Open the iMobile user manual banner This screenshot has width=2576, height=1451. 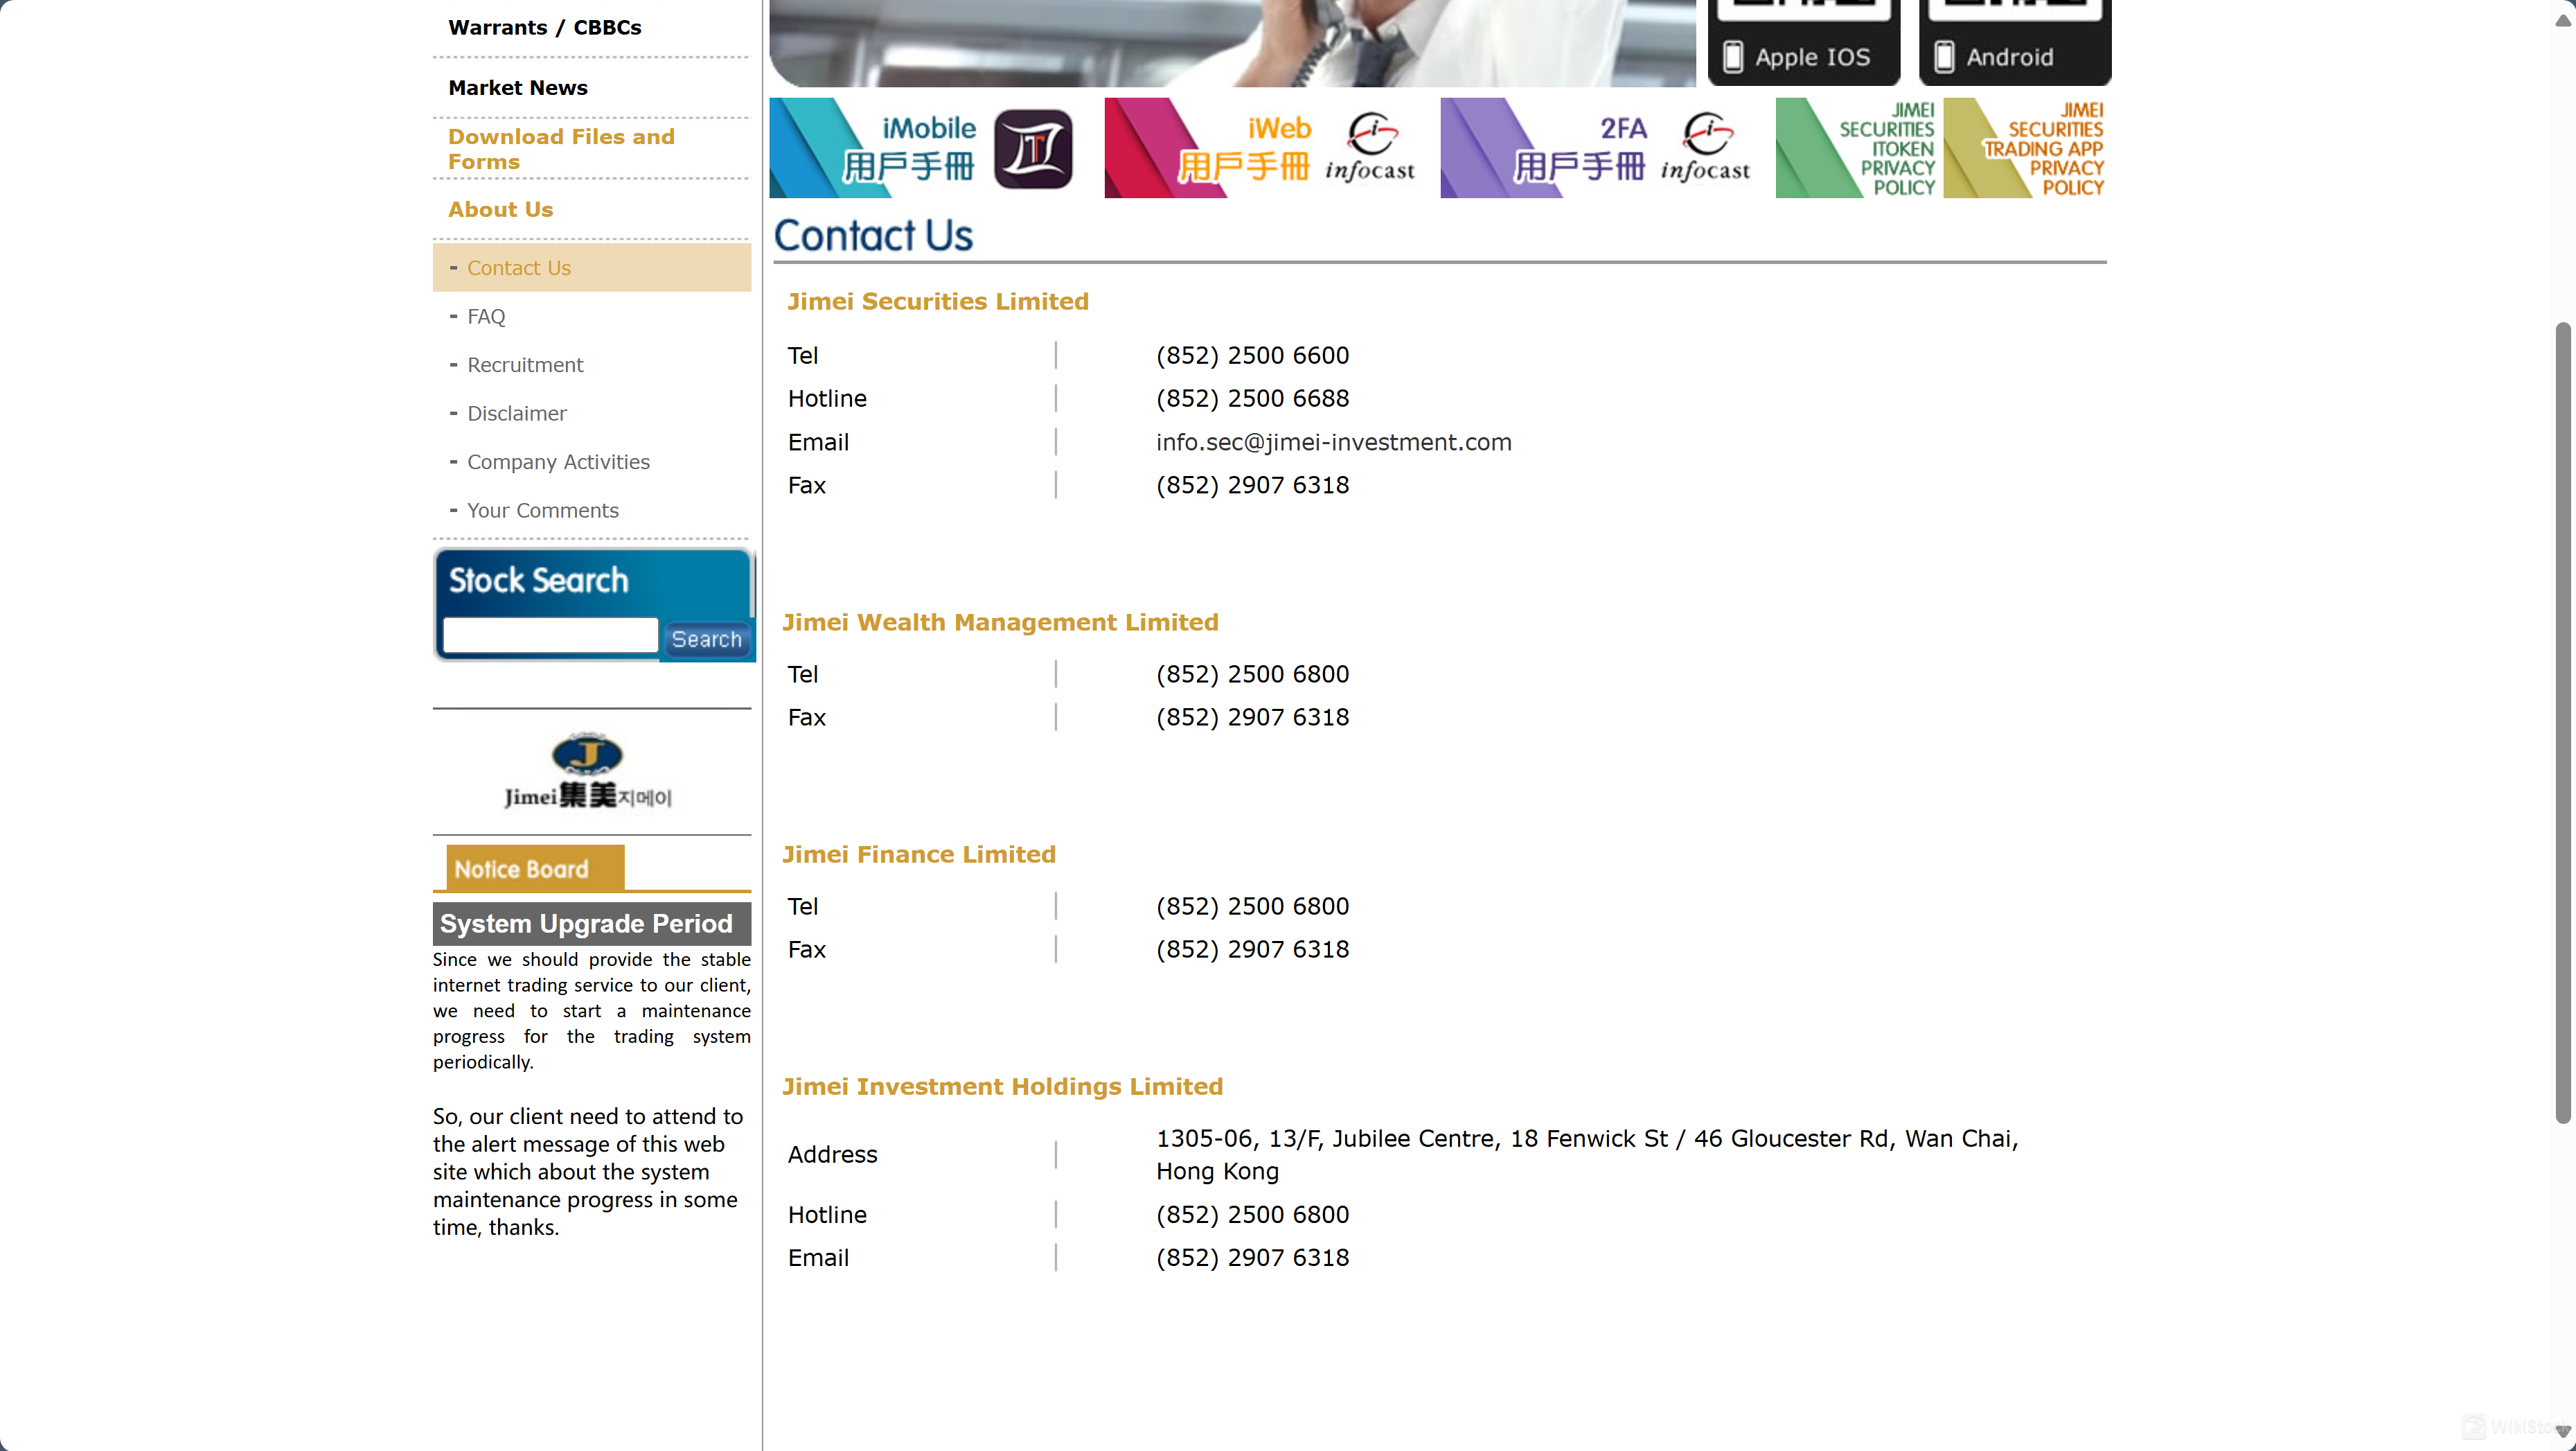point(922,147)
